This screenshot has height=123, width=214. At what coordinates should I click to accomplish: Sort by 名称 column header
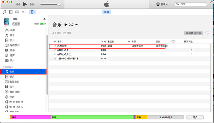(x=60, y=42)
